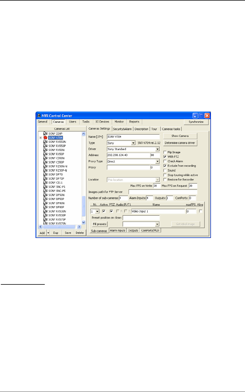Screen dimensions: 245x392
Task: Click the camera icon beside SONY RX530N
Action: pos(45,211)
